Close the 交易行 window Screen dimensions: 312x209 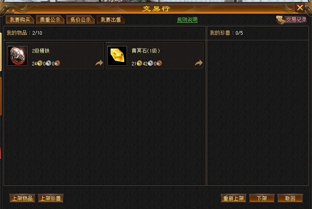click(x=300, y=8)
